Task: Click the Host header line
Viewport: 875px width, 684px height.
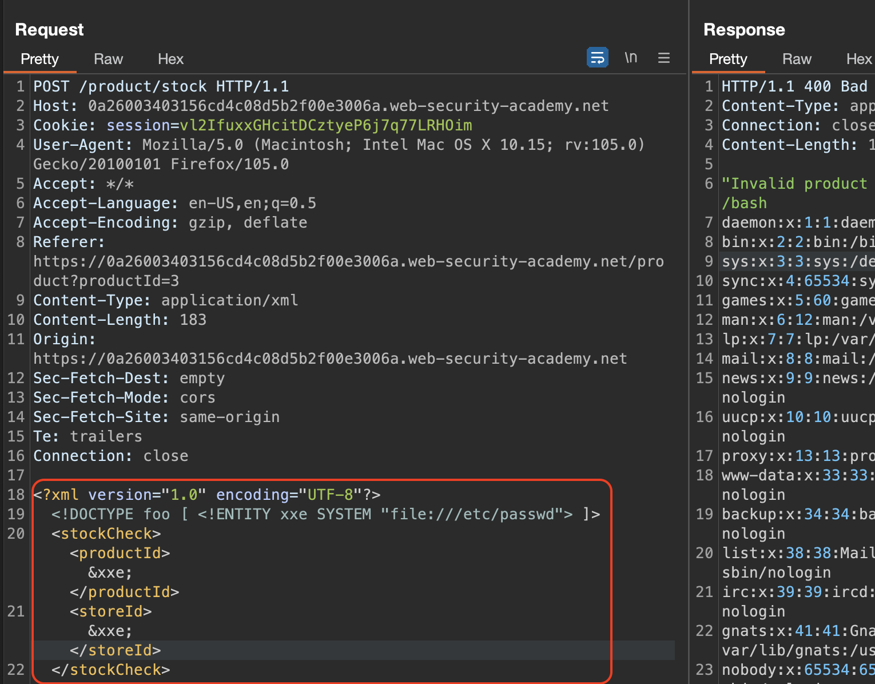Action: point(321,106)
